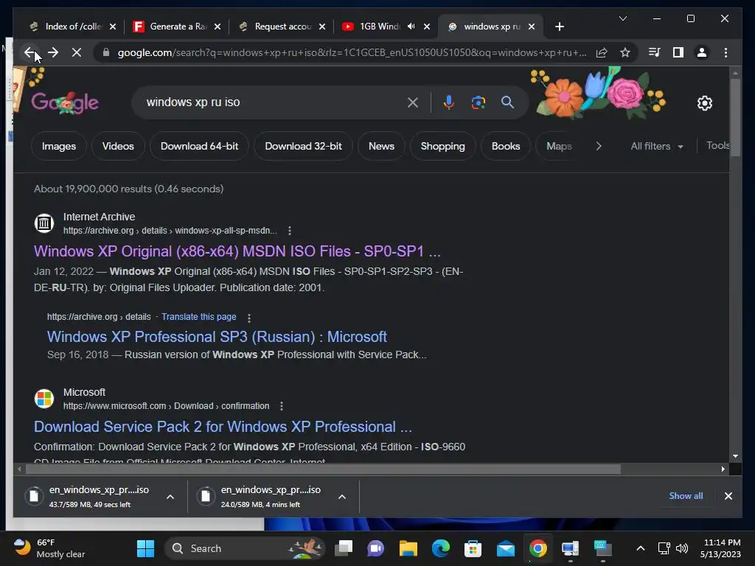755x566 pixels.
Task: Open the All filters dropdown
Action: tap(657, 147)
